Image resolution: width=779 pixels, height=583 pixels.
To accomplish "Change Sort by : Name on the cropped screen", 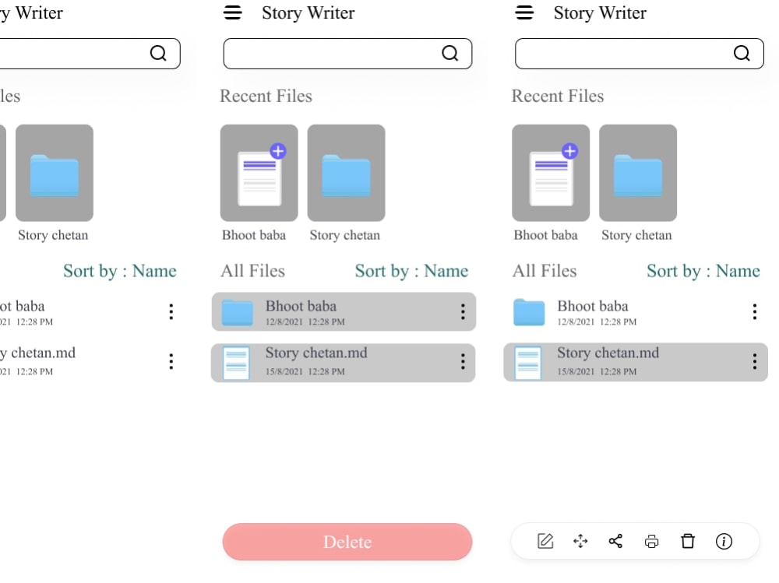I will (120, 271).
